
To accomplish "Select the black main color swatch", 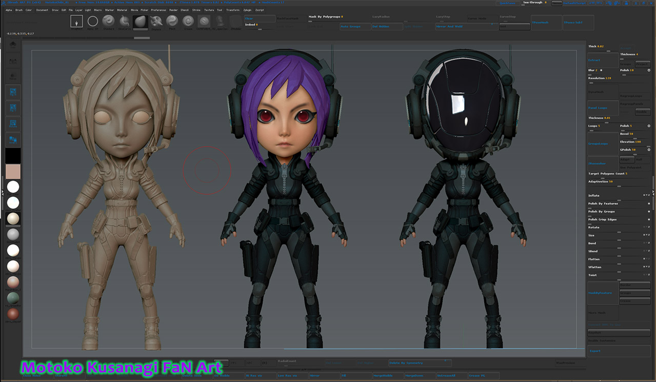I will pyautogui.click(x=13, y=155).
